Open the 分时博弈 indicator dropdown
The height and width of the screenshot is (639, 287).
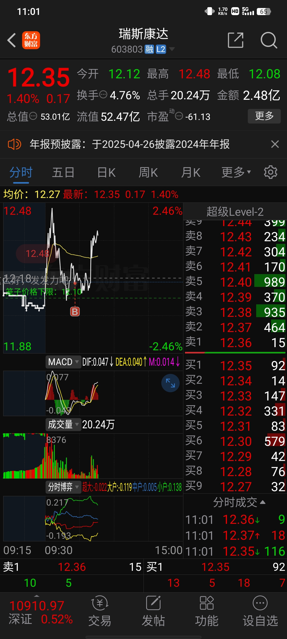coord(63,487)
